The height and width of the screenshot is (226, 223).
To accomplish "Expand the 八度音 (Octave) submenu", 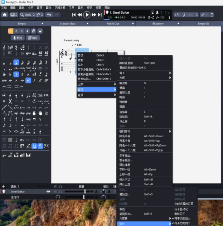I will click(145, 218).
